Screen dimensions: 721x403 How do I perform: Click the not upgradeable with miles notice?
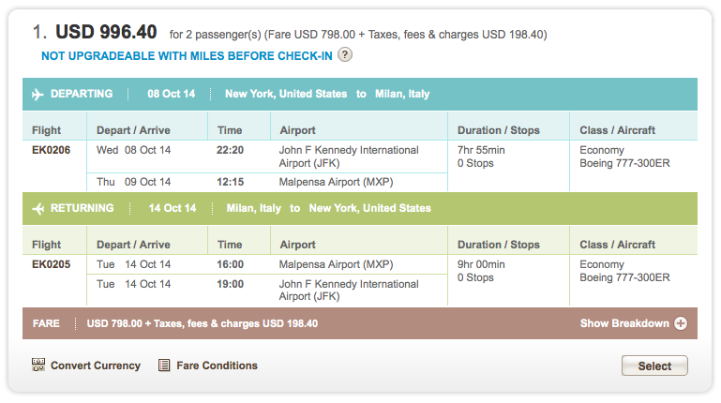tap(187, 56)
